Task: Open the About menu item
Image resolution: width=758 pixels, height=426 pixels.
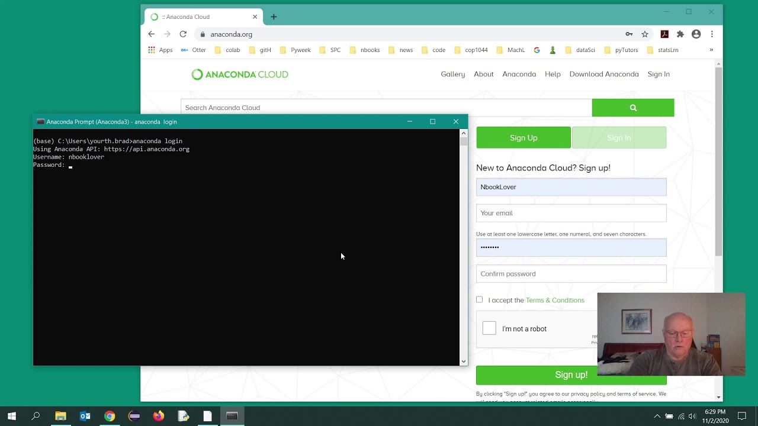Action: coord(484,75)
